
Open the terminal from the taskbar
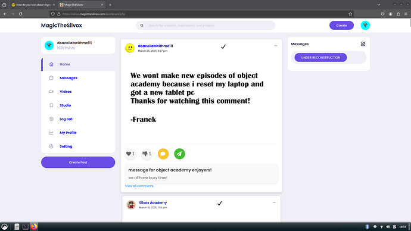pos(26,227)
